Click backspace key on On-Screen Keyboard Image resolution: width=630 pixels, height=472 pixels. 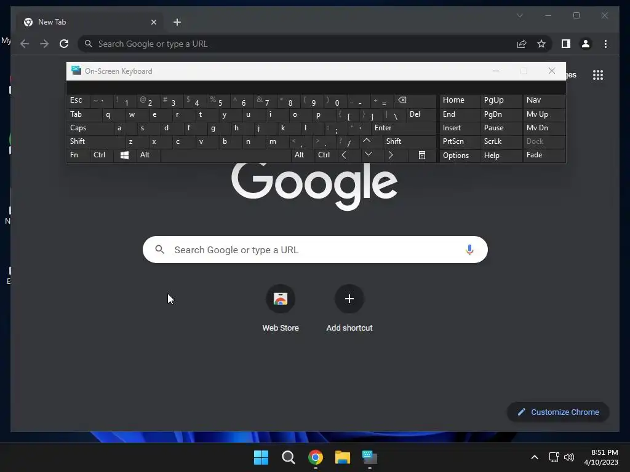(417, 101)
